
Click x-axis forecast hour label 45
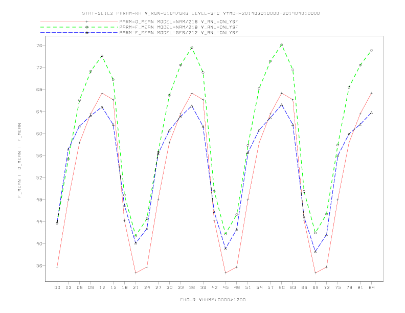[226, 287]
